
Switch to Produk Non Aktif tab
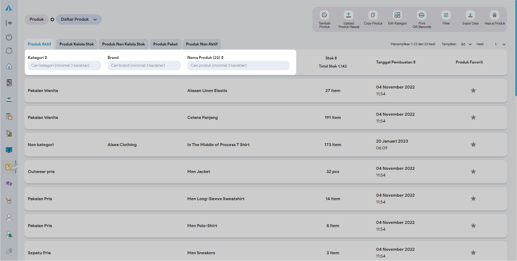[x=202, y=44]
